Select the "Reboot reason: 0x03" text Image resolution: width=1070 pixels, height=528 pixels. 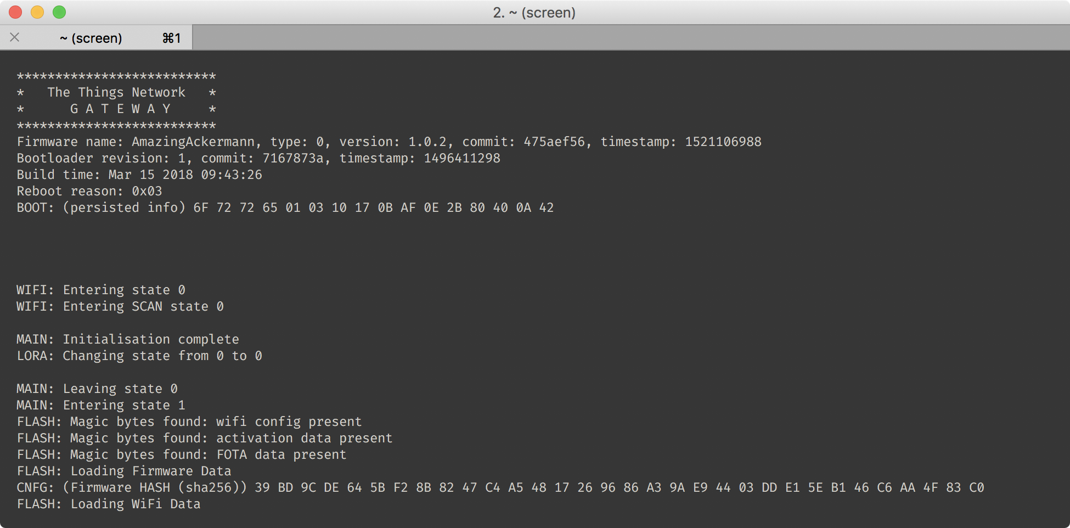click(x=89, y=191)
